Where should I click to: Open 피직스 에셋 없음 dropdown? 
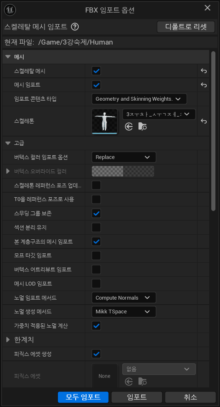coord(159,369)
